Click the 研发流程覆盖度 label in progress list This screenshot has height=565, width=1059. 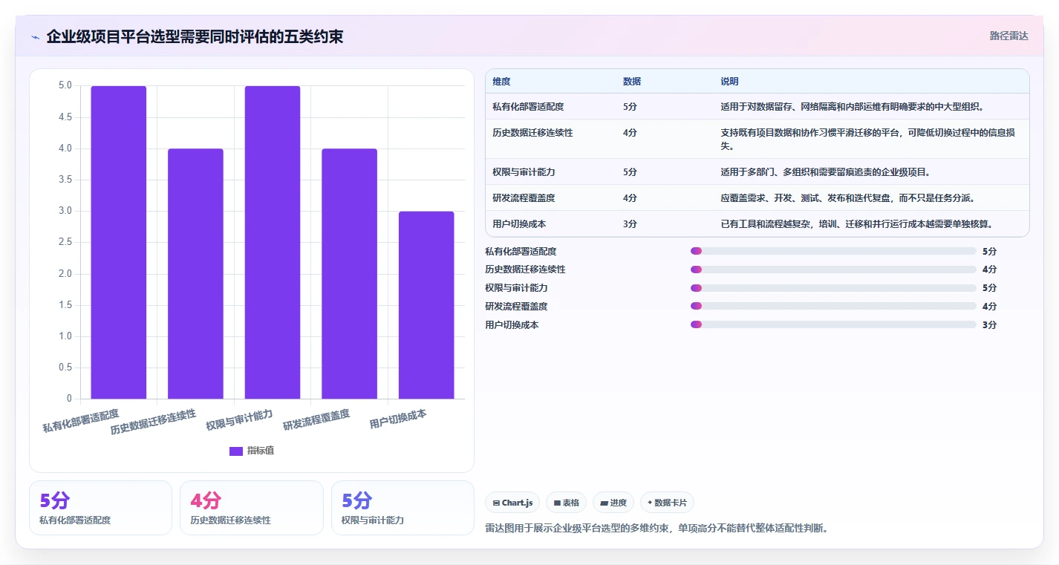point(516,307)
